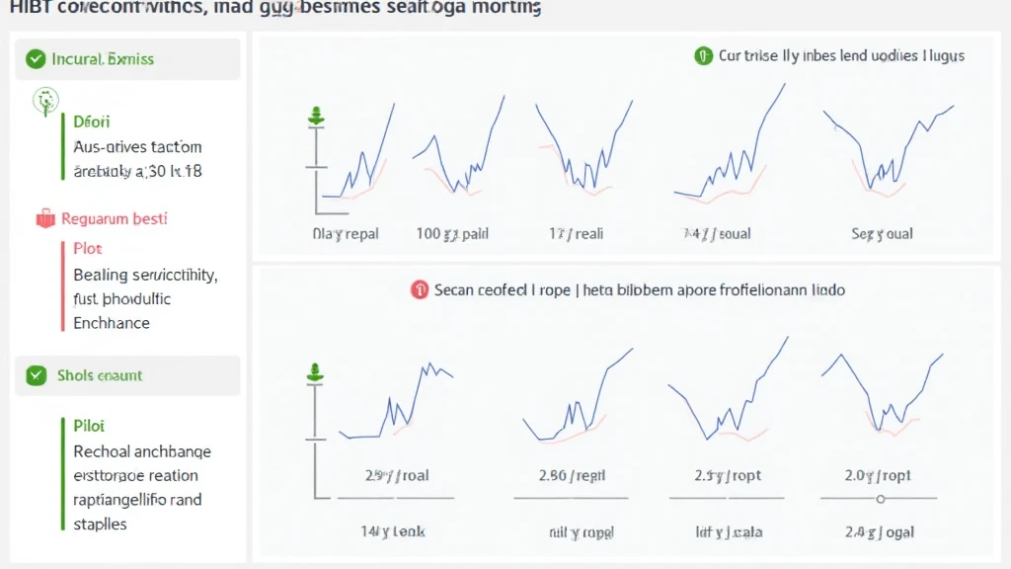Select the Piloi entry in the sidebar

pos(89,426)
